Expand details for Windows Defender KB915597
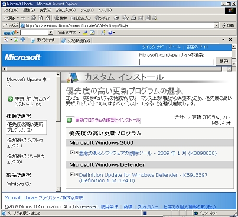The image size is (238, 217). pyautogui.click(x=76, y=174)
